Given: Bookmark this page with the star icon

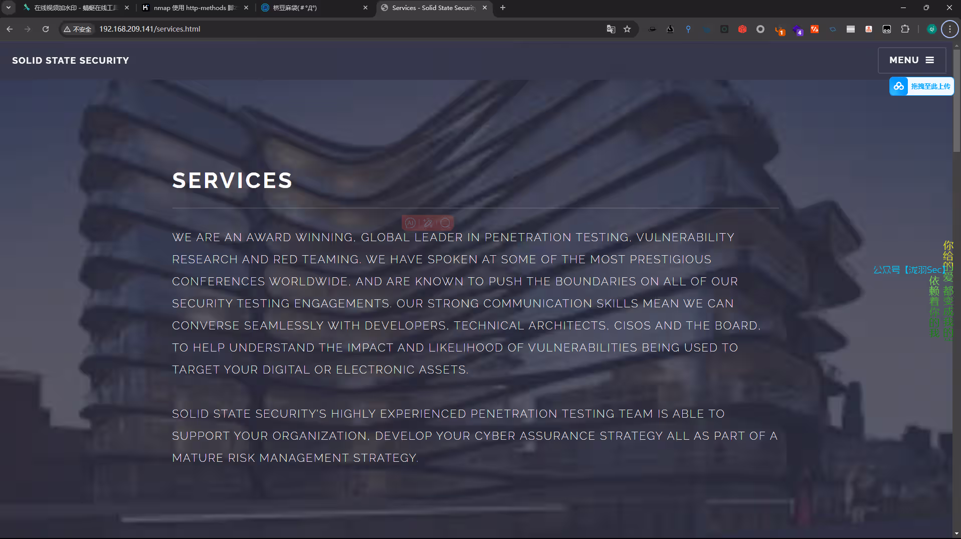Looking at the screenshot, I should point(627,29).
